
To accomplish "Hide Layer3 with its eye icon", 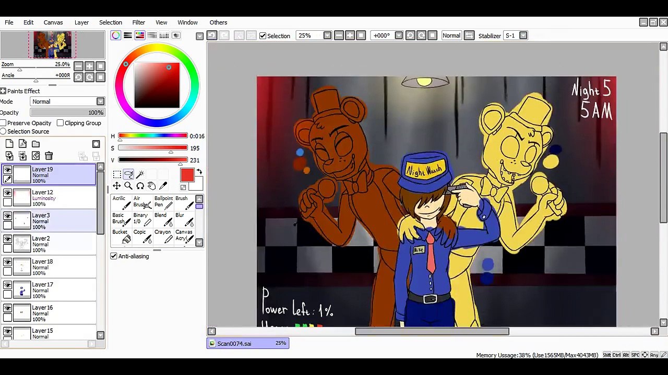I will click(7, 216).
